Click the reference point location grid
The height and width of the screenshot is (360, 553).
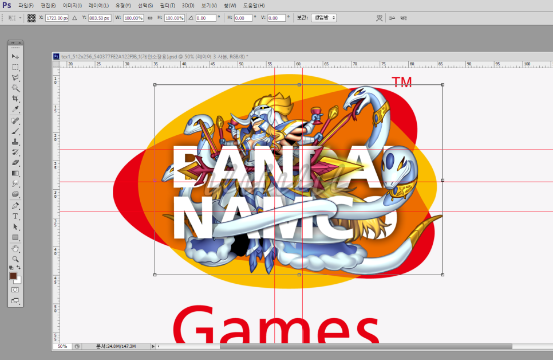point(31,18)
